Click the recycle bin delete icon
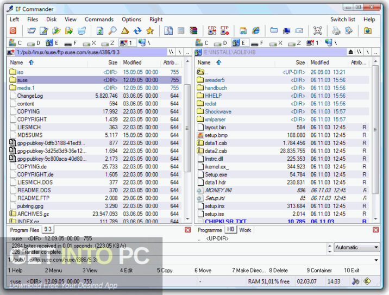The height and width of the screenshot is (295, 389). coord(81,30)
